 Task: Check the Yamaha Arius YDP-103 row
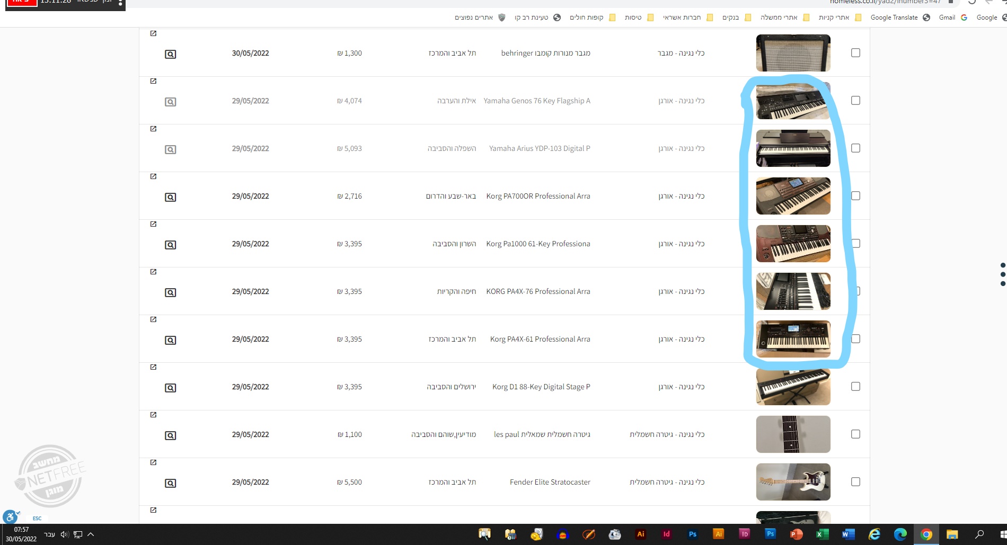[855, 148]
